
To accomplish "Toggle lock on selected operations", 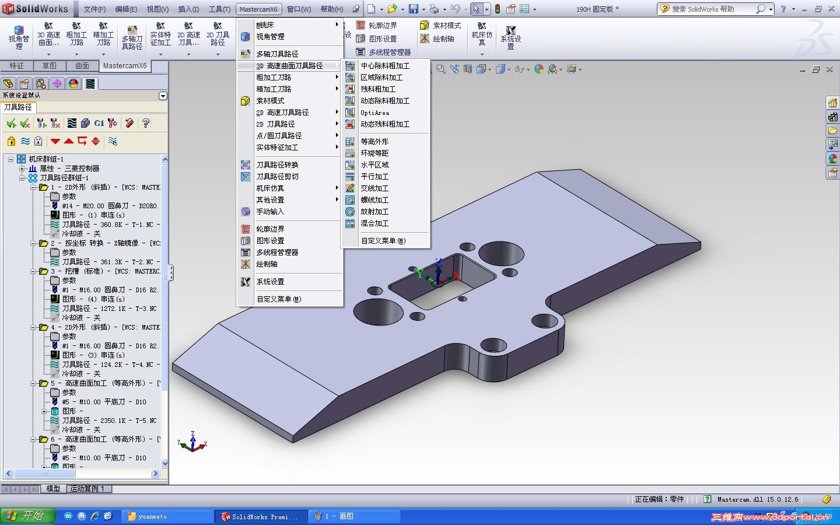I will 11,141.
